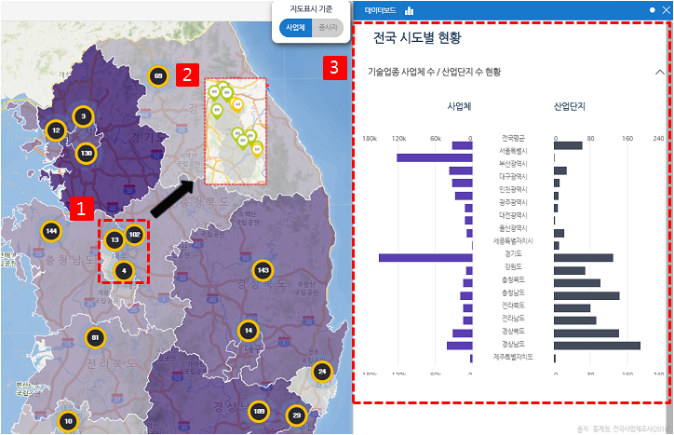Click the 사업체 chart column heading
Screen dimensions: 674x435
[x=459, y=106]
